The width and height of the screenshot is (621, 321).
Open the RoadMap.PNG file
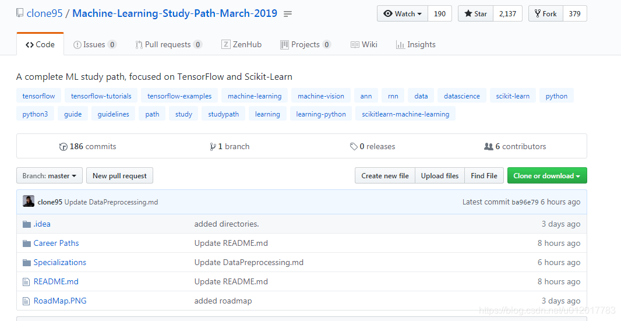tap(60, 301)
